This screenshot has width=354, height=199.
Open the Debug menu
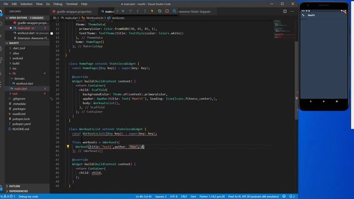coord(58,4)
